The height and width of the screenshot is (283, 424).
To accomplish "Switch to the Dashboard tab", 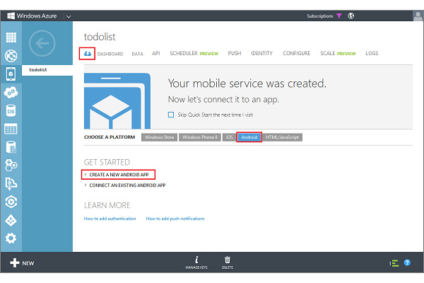I will click(x=110, y=54).
